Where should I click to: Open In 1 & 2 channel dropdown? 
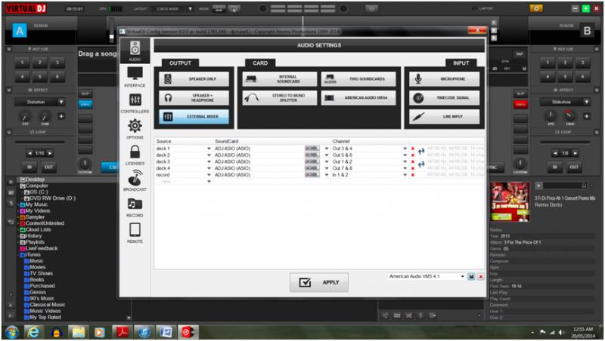click(405, 175)
